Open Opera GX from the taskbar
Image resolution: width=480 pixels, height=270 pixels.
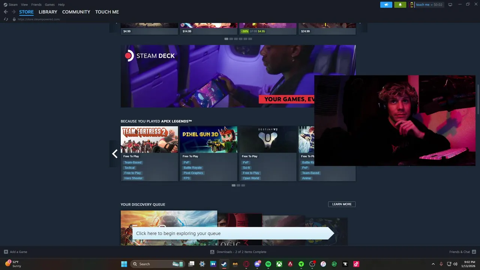(246, 264)
